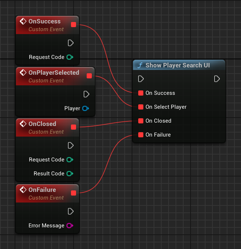Click the OnSuccess execution output pin

pos(71,43)
